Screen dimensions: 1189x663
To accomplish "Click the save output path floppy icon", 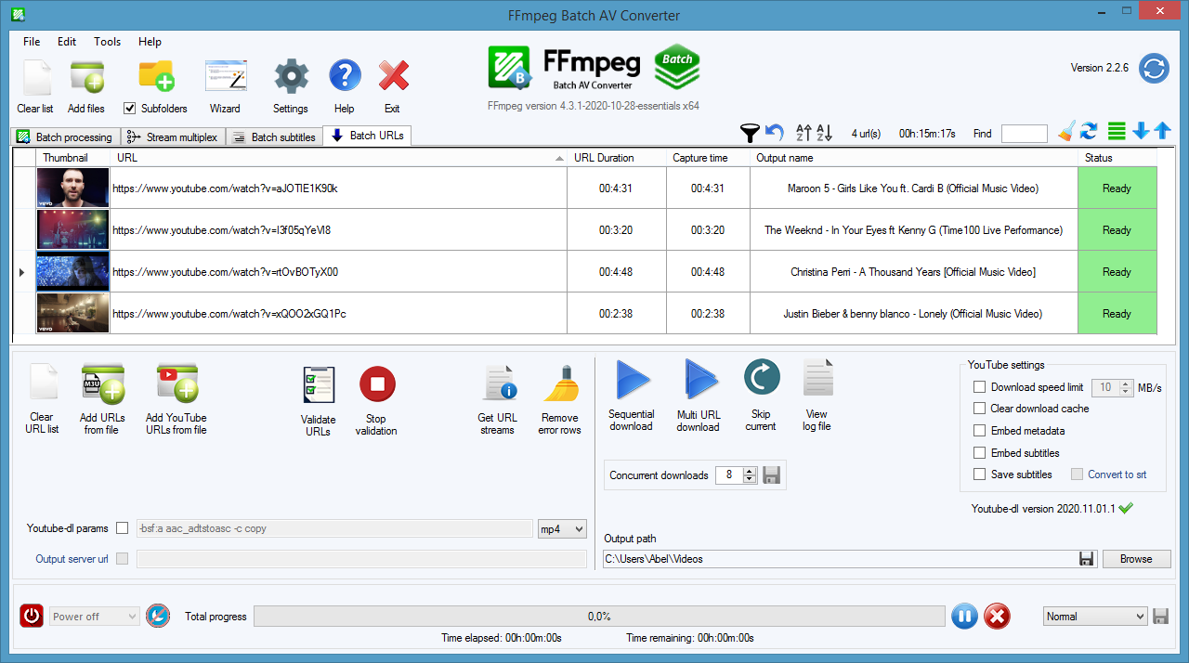I will click(x=1086, y=559).
